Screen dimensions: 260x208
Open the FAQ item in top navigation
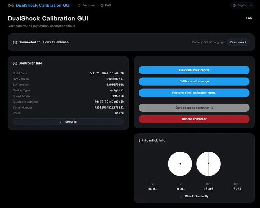[x=108, y=6]
